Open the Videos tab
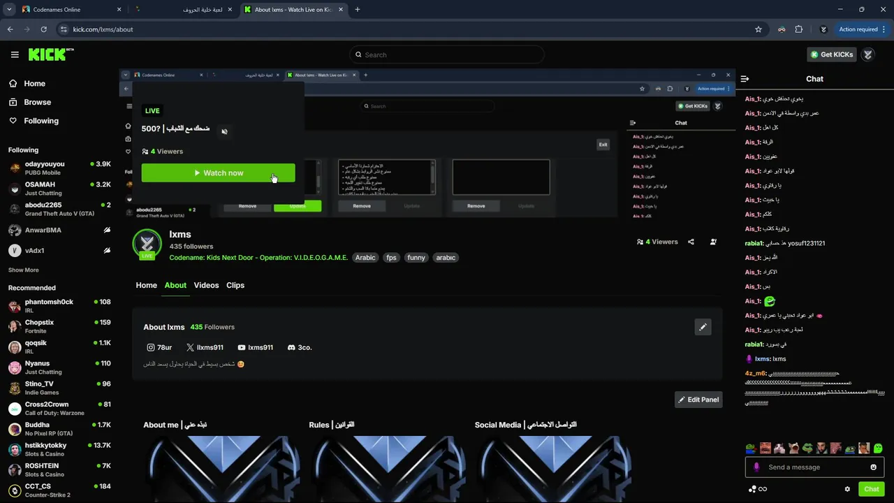 click(x=206, y=285)
